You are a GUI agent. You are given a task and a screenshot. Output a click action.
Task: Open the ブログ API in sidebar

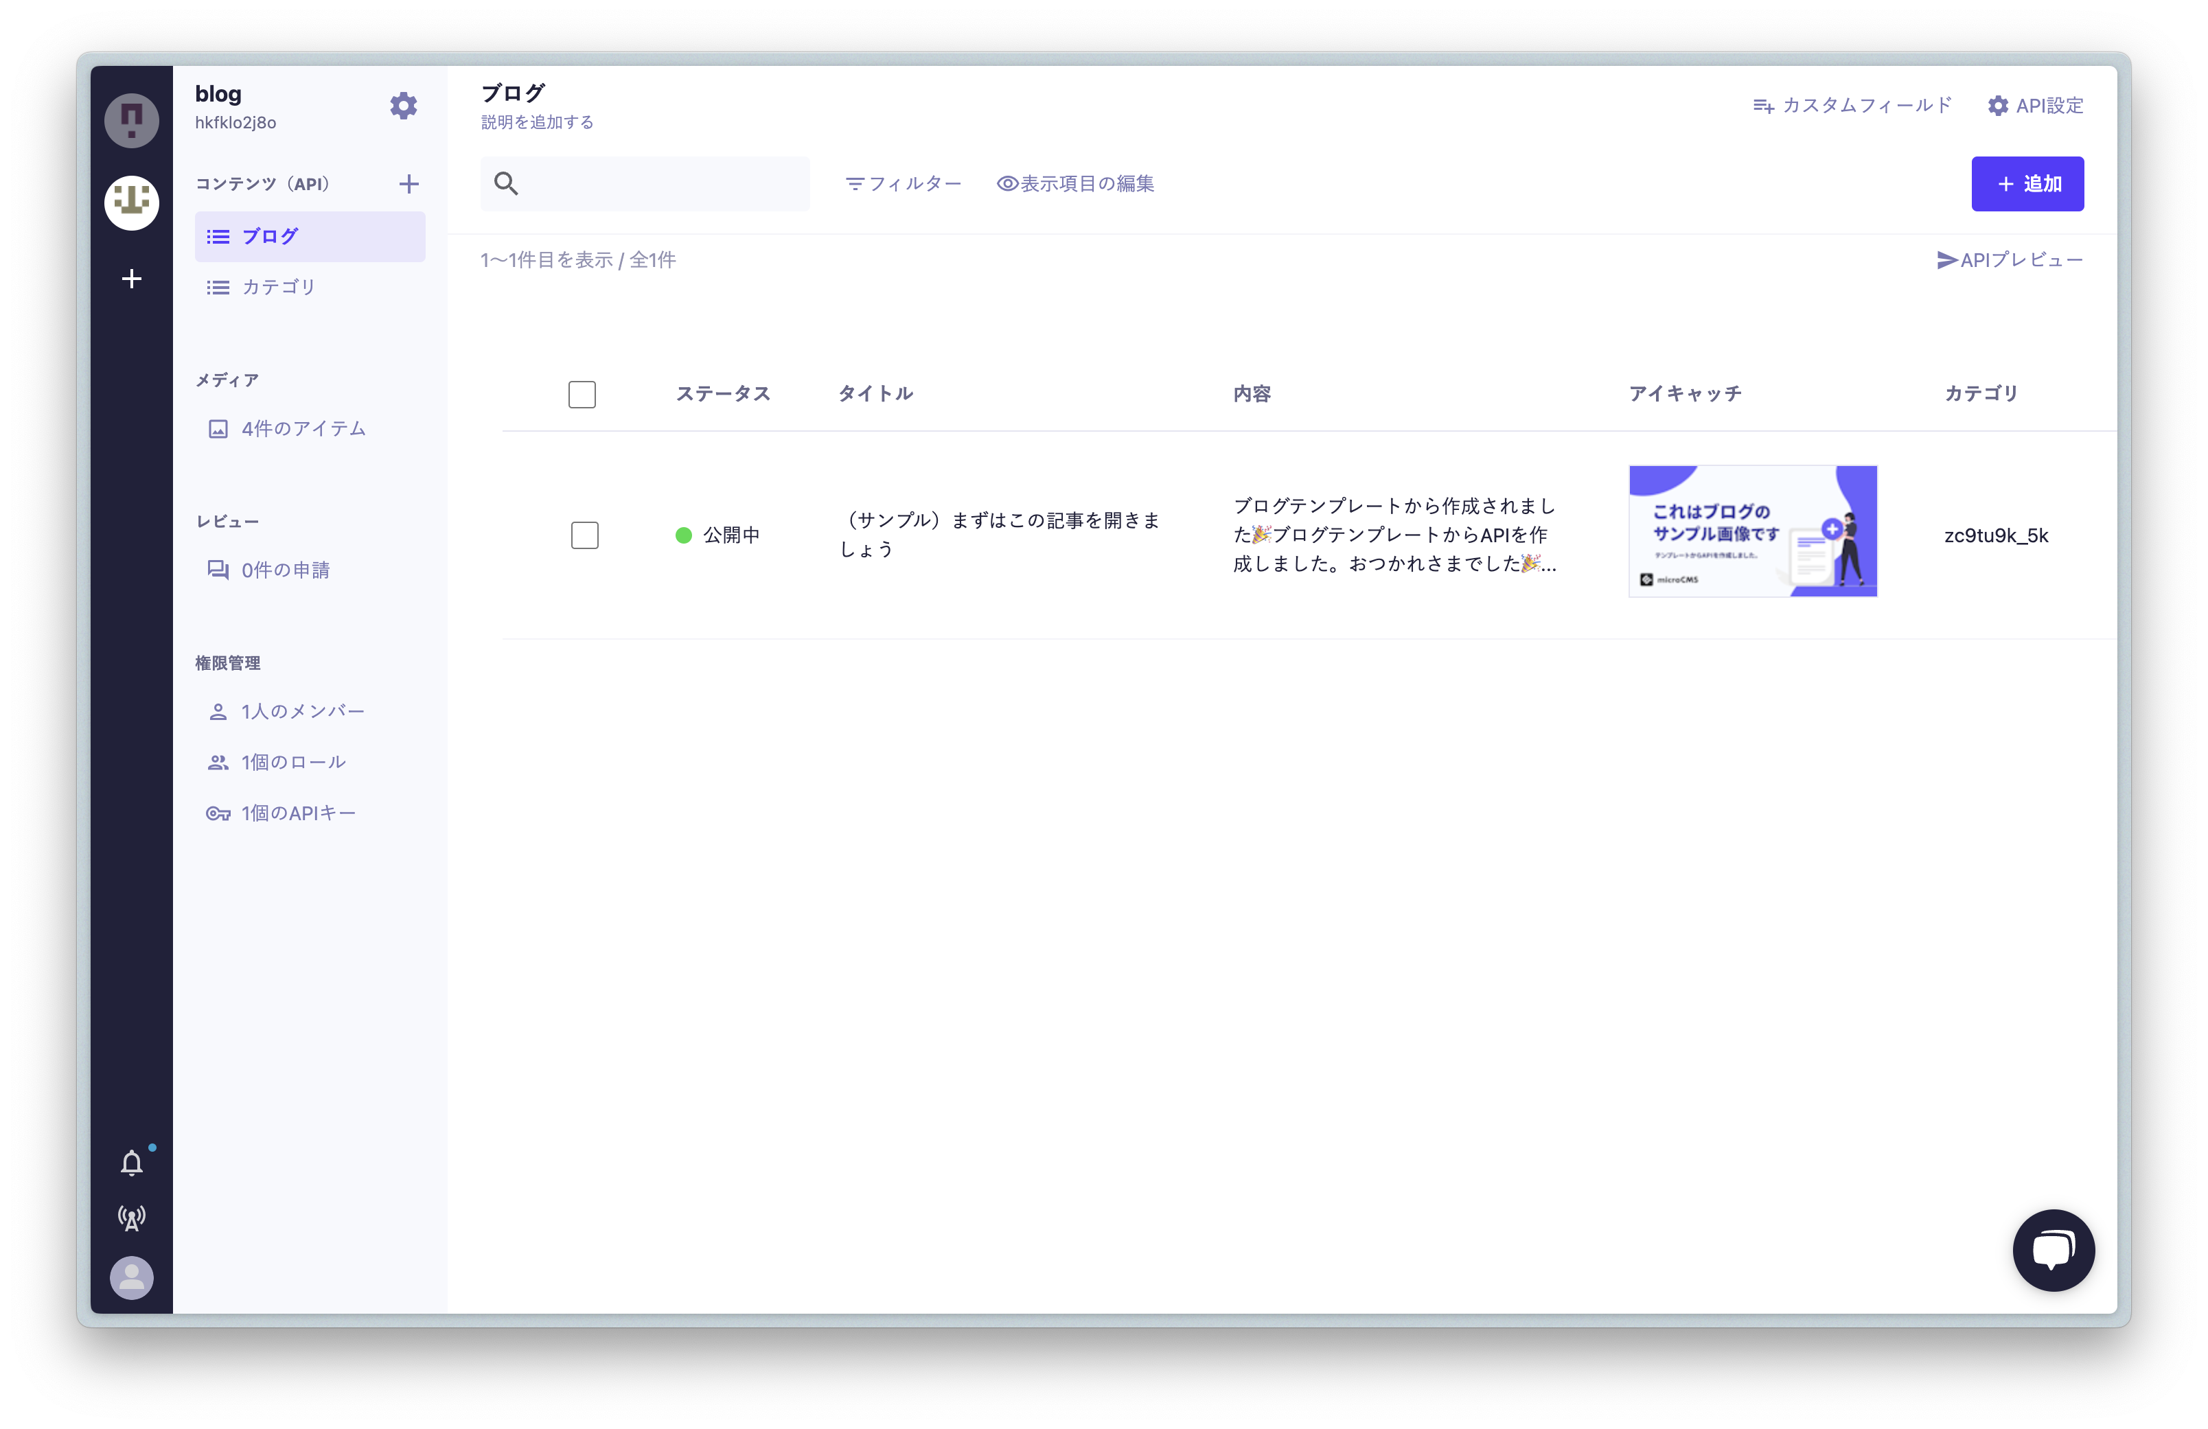coord(310,237)
